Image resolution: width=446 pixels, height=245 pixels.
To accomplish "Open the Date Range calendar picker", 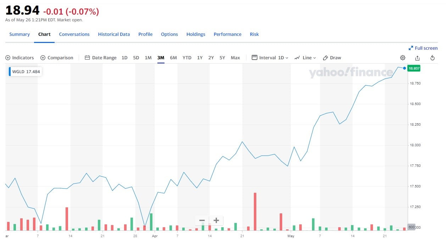I will pyautogui.click(x=101, y=58).
